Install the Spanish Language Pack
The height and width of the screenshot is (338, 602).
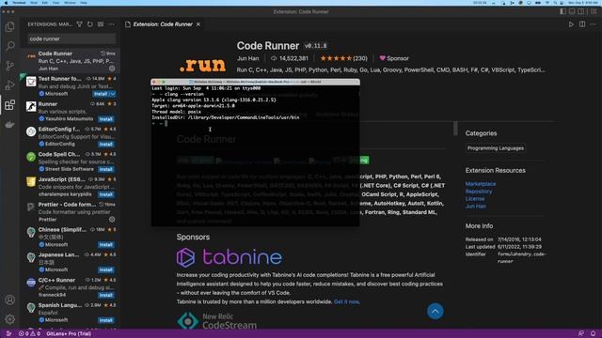coord(106,320)
